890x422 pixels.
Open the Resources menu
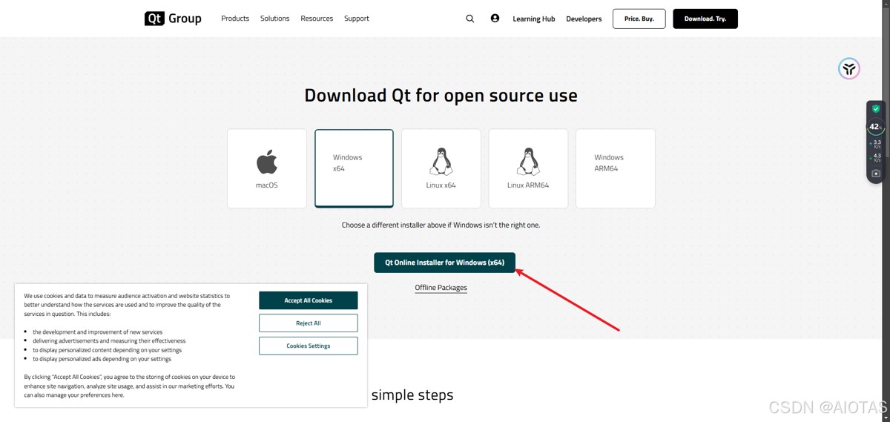coord(317,19)
